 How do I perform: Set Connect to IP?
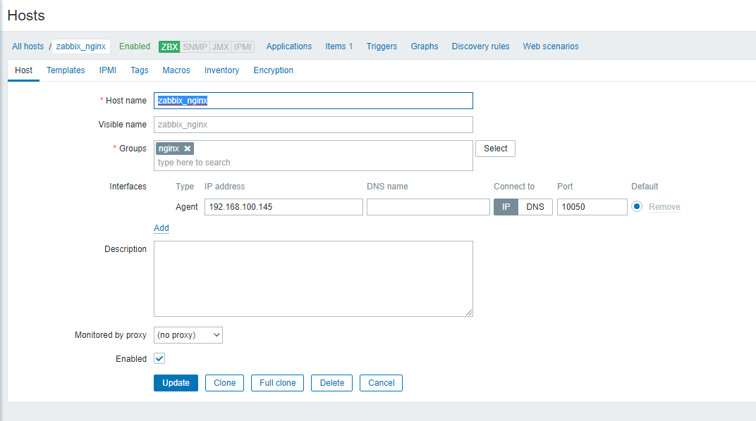[506, 207]
